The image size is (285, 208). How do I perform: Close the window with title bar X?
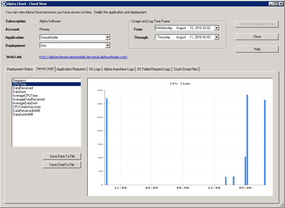click(x=281, y=4)
